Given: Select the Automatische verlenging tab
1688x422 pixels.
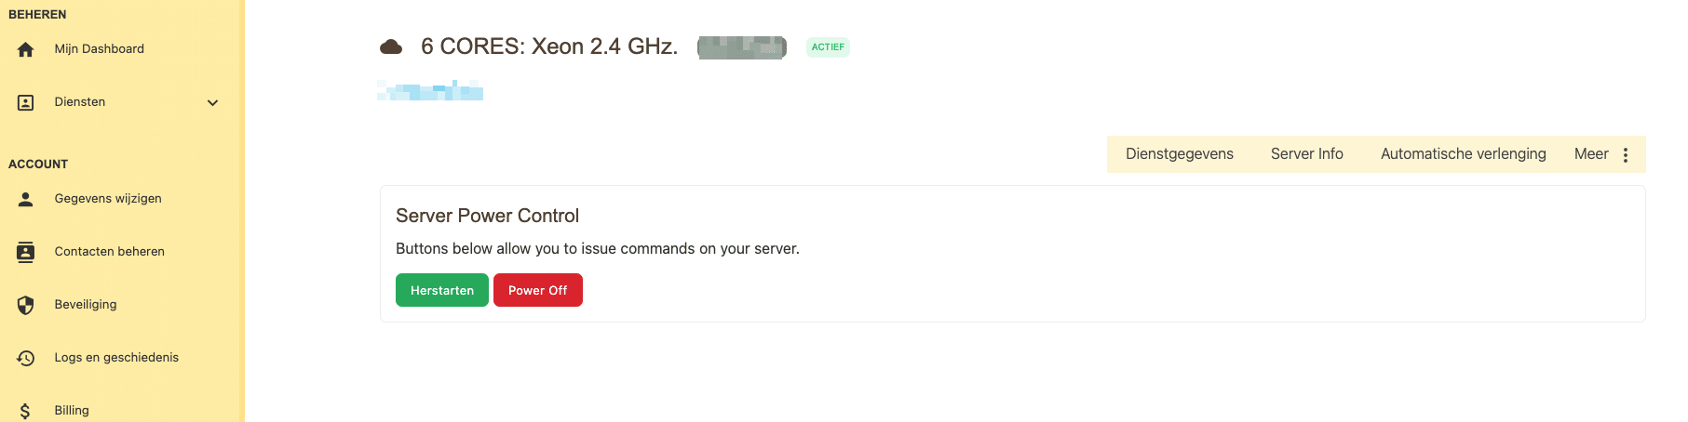Looking at the screenshot, I should [x=1464, y=154].
